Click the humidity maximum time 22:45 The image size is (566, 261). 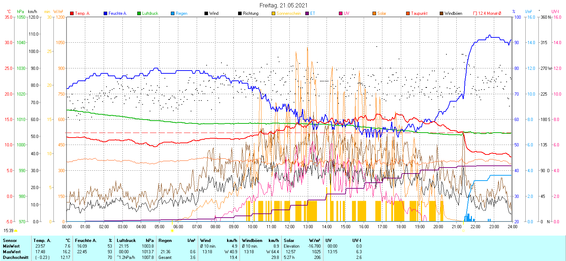click(x=82, y=252)
